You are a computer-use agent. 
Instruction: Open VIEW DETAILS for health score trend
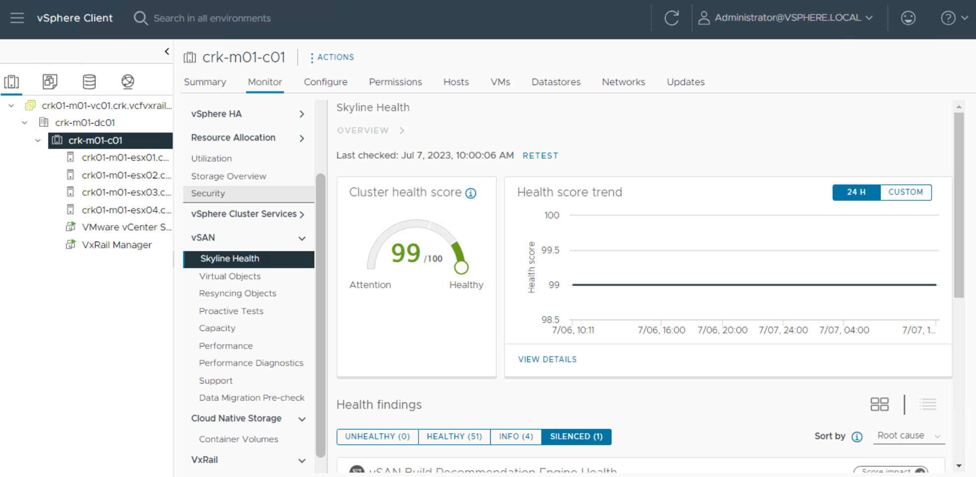tap(547, 359)
